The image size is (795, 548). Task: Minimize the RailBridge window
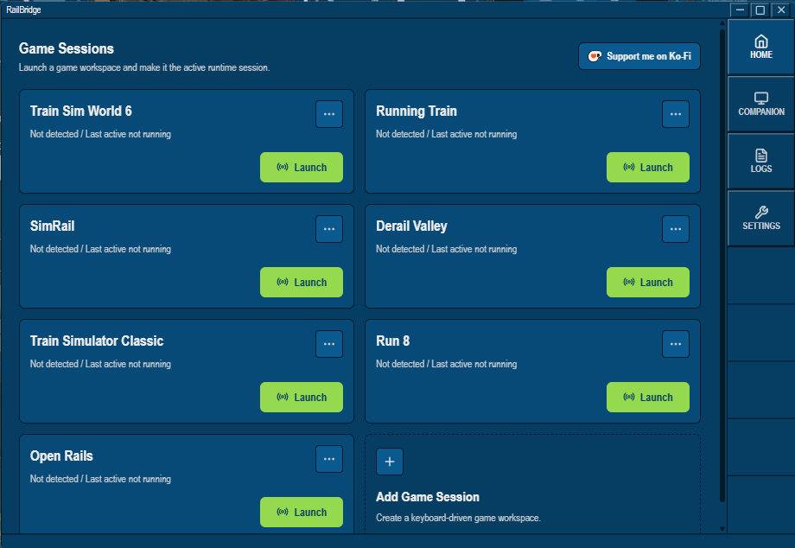point(740,10)
